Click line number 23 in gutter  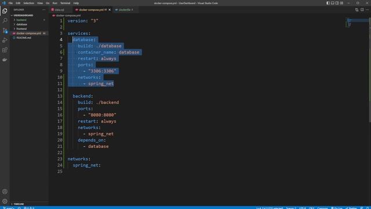coord(60,158)
